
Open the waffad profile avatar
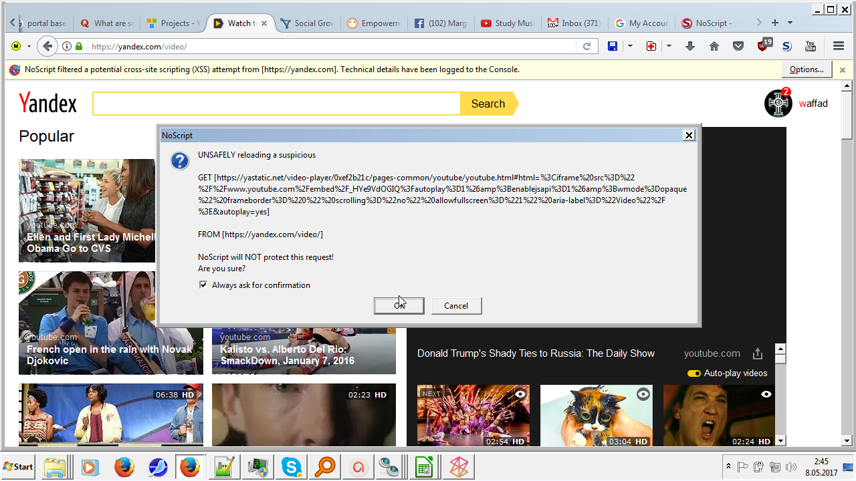pyautogui.click(x=778, y=104)
